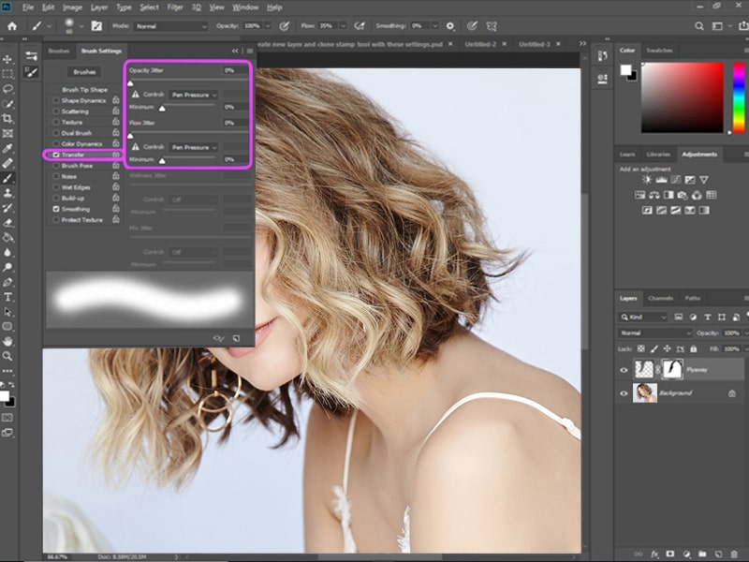This screenshot has height=562, width=749.
Task: Select the Crop tool
Action: pyautogui.click(x=7, y=119)
